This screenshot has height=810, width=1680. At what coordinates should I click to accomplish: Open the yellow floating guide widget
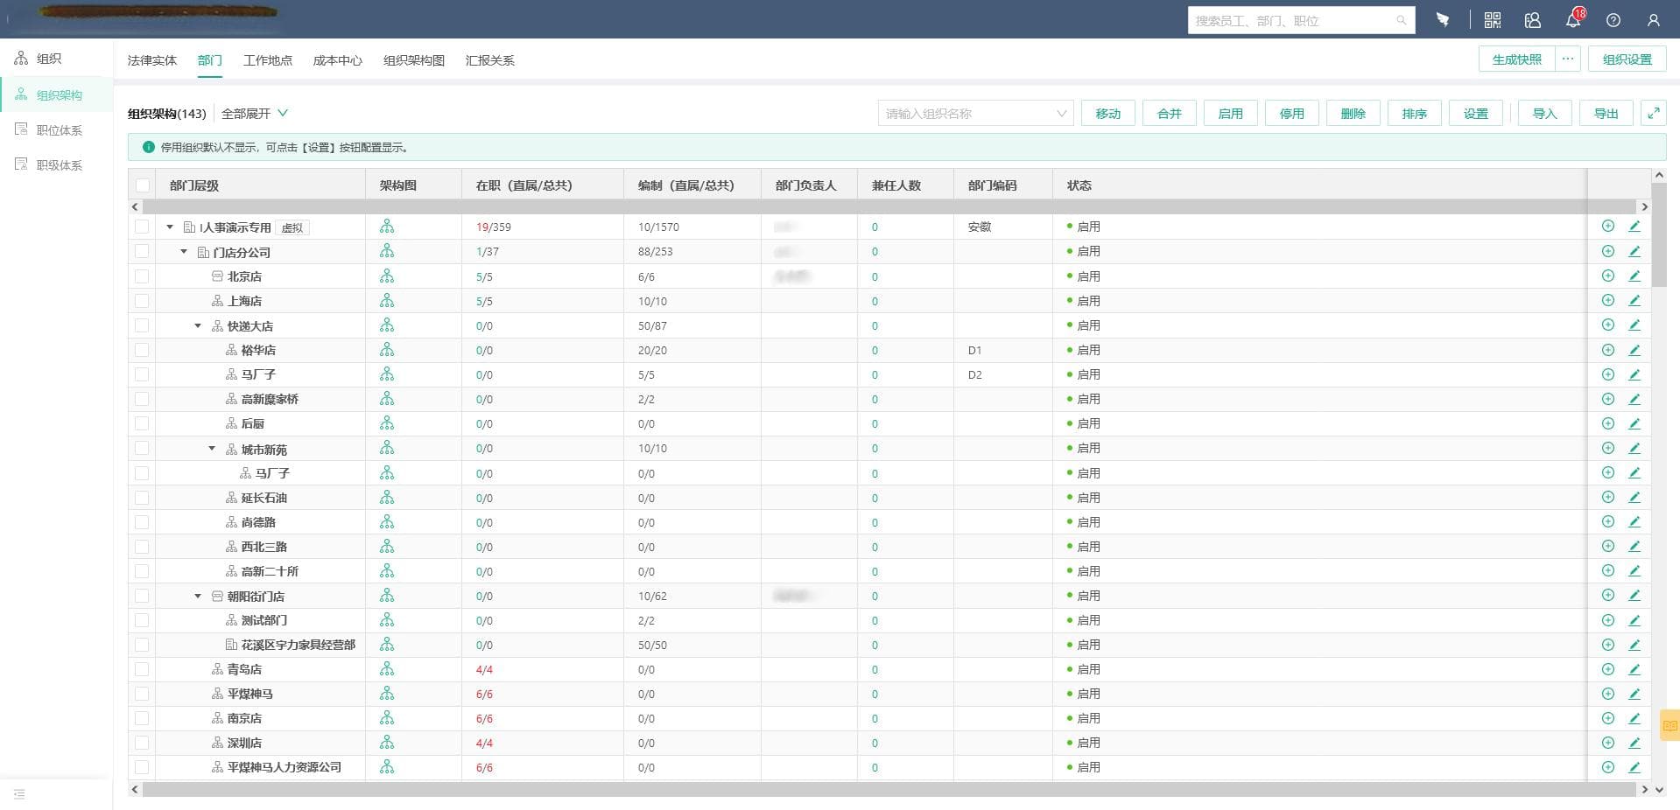click(1670, 725)
